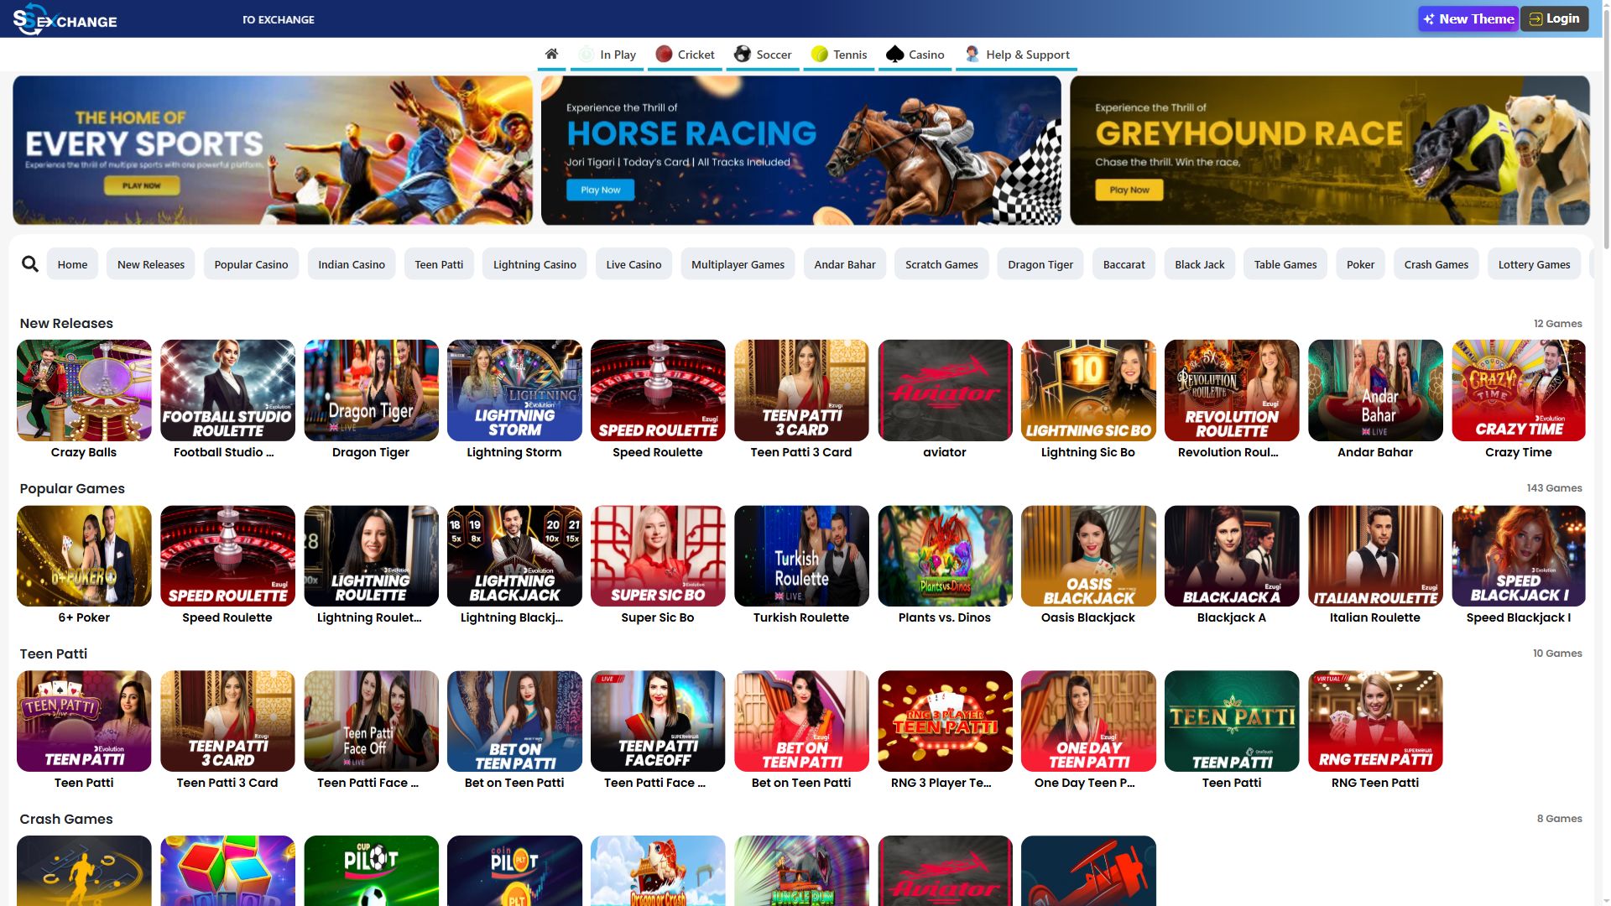
Task: Click the search magnifier icon
Action: (x=30, y=264)
